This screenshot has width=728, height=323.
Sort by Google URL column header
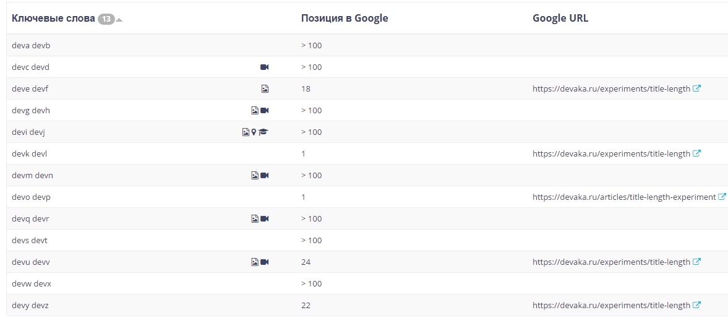[560, 18]
